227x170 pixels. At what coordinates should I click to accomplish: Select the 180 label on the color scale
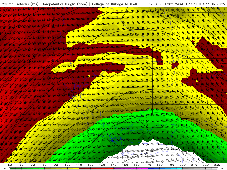tap(159, 165)
